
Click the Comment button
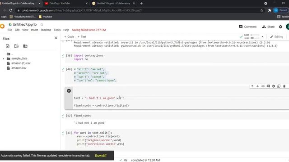click(x=247, y=27)
